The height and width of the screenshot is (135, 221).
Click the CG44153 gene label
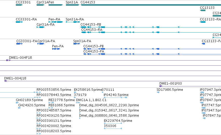(x=88, y=2)
